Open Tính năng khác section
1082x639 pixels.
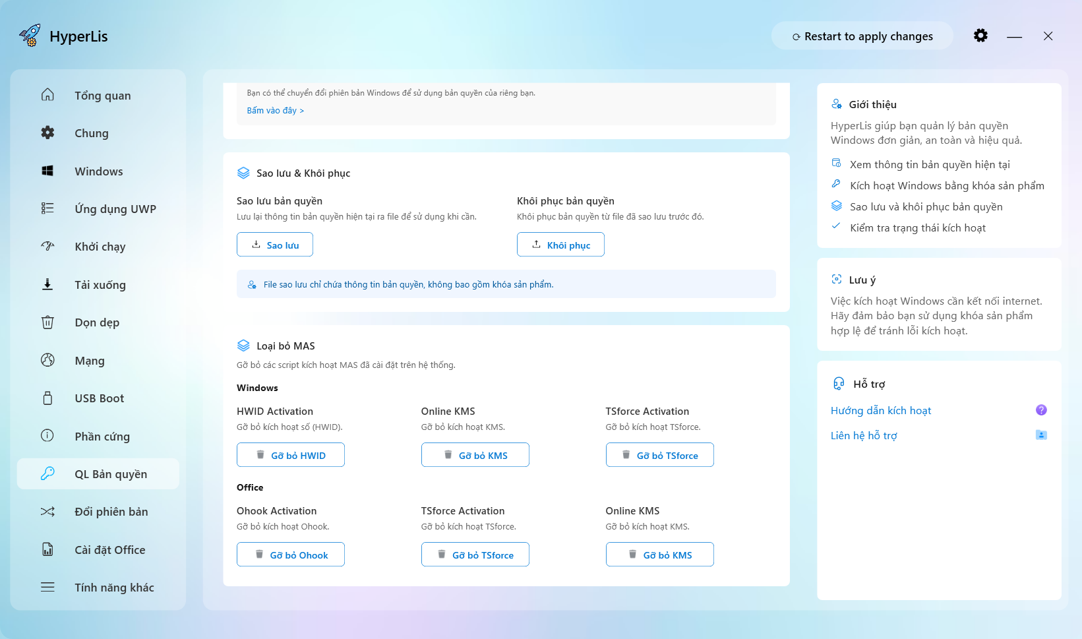(98, 588)
